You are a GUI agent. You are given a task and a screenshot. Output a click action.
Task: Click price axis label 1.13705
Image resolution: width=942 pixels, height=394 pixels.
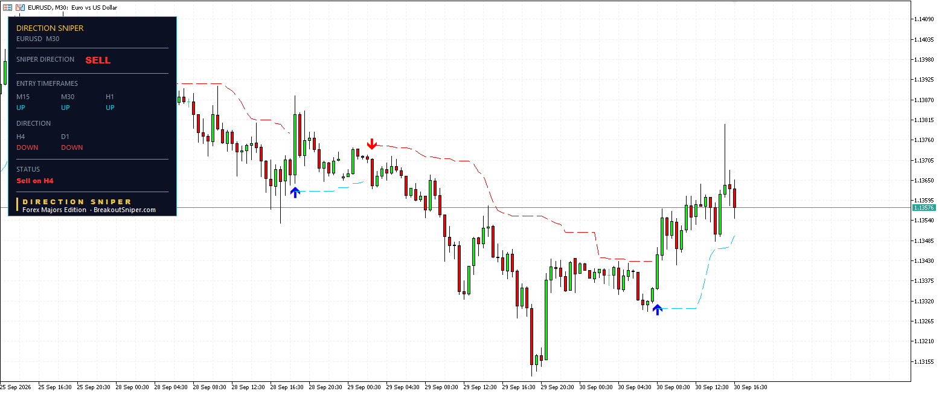[x=924, y=160]
